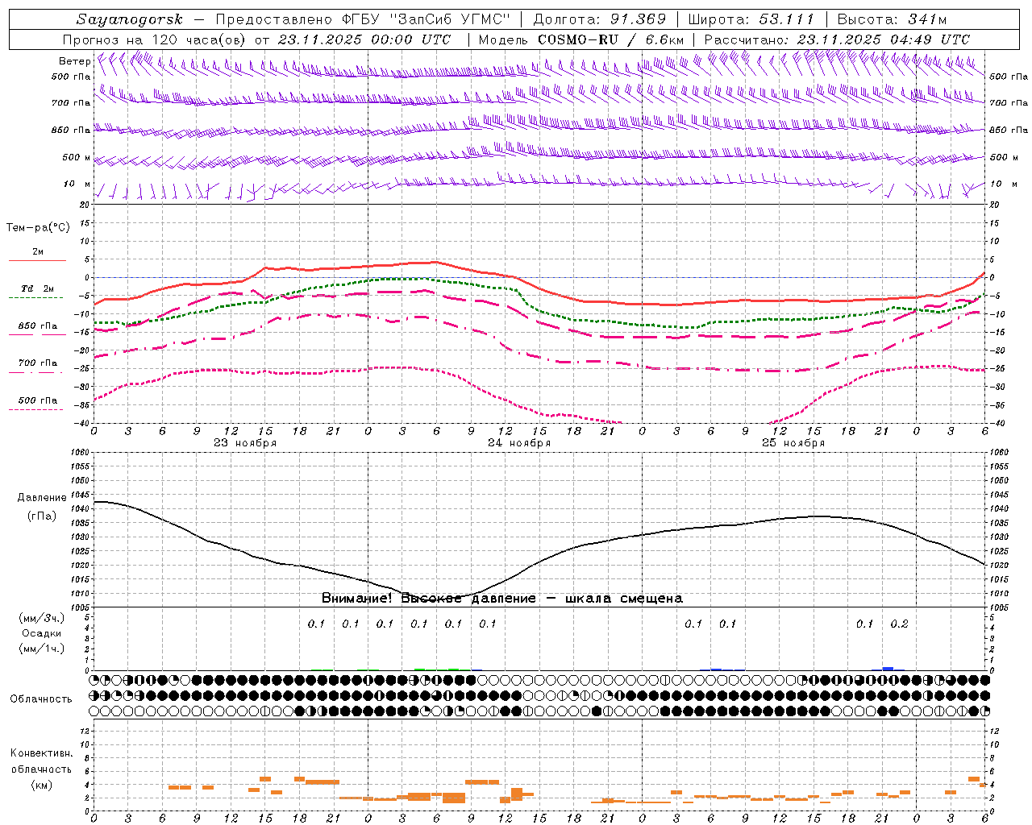Select the model name COSMO-RU / 6.6км
This screenshot has height=825, width=1032.
pyautogui.click(x=611, y=39)
